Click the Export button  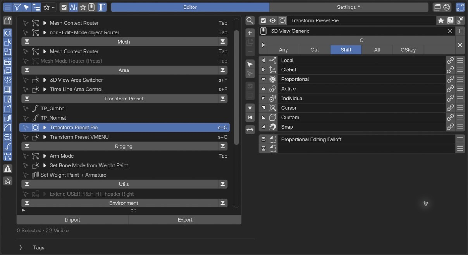coord(185,220)
